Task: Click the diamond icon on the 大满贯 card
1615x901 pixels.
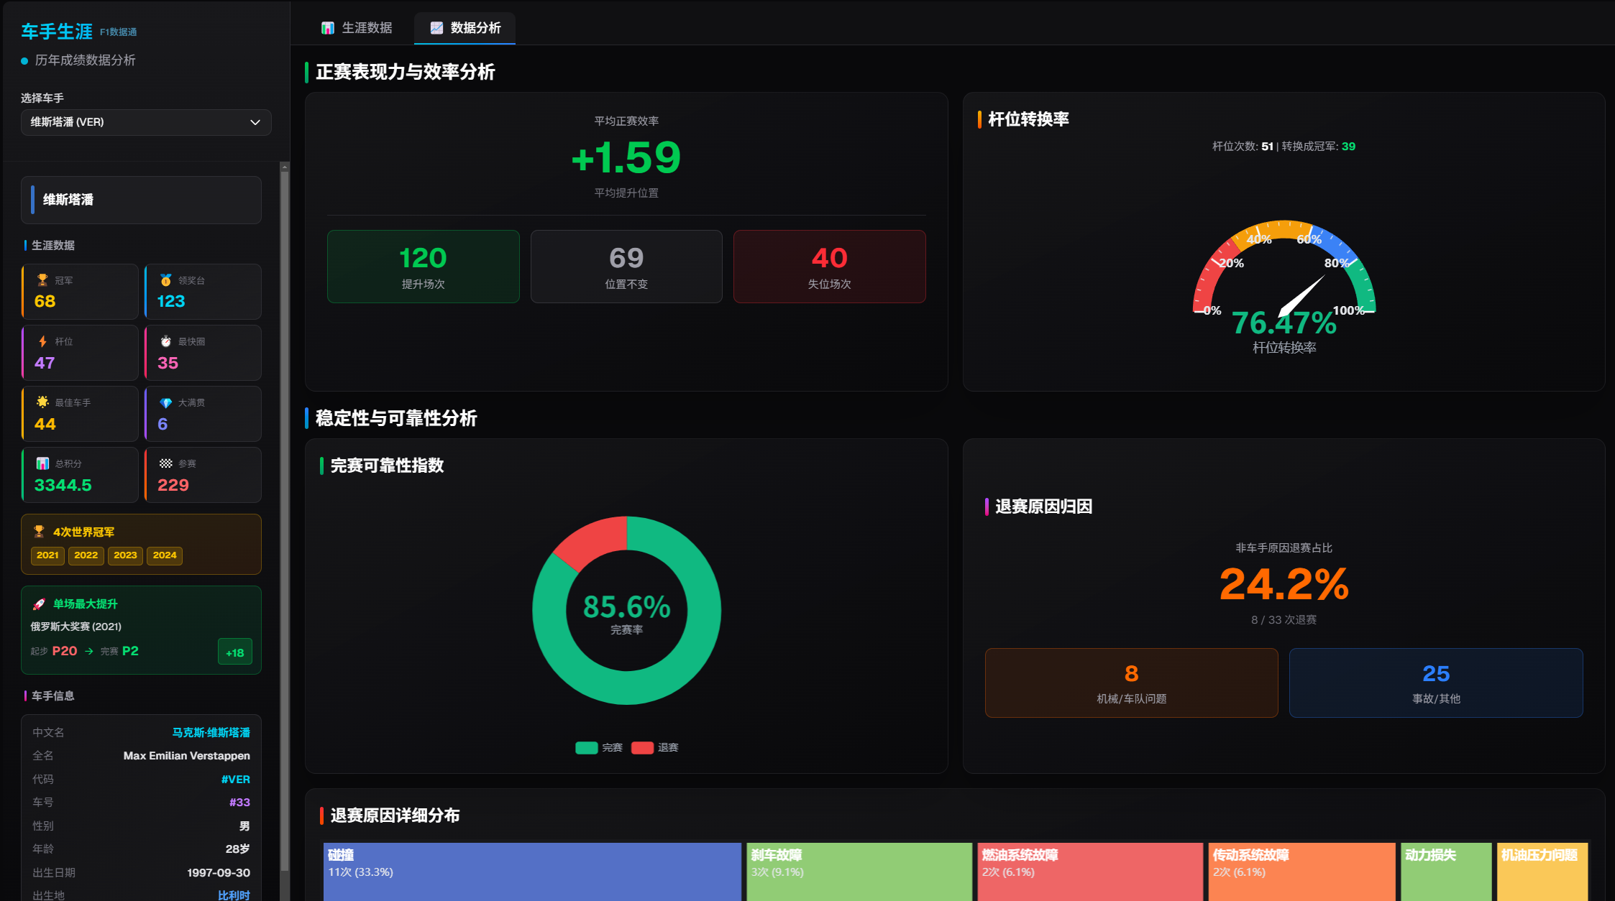Action: tap(165, 402)
